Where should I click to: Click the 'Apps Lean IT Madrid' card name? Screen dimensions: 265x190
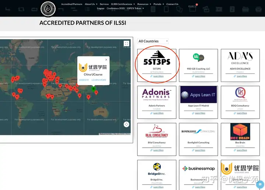click(198, 105)
